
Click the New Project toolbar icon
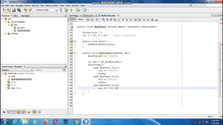(9, 10)
